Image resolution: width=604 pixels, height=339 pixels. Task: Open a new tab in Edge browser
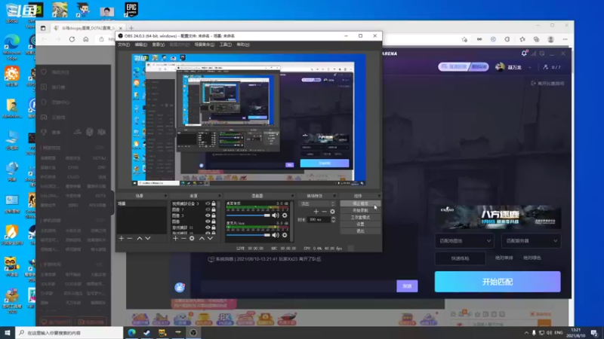click(131, 28)
